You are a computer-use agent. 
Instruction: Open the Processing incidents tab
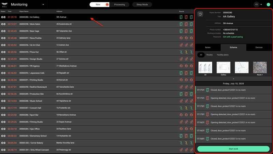[119, 4]
